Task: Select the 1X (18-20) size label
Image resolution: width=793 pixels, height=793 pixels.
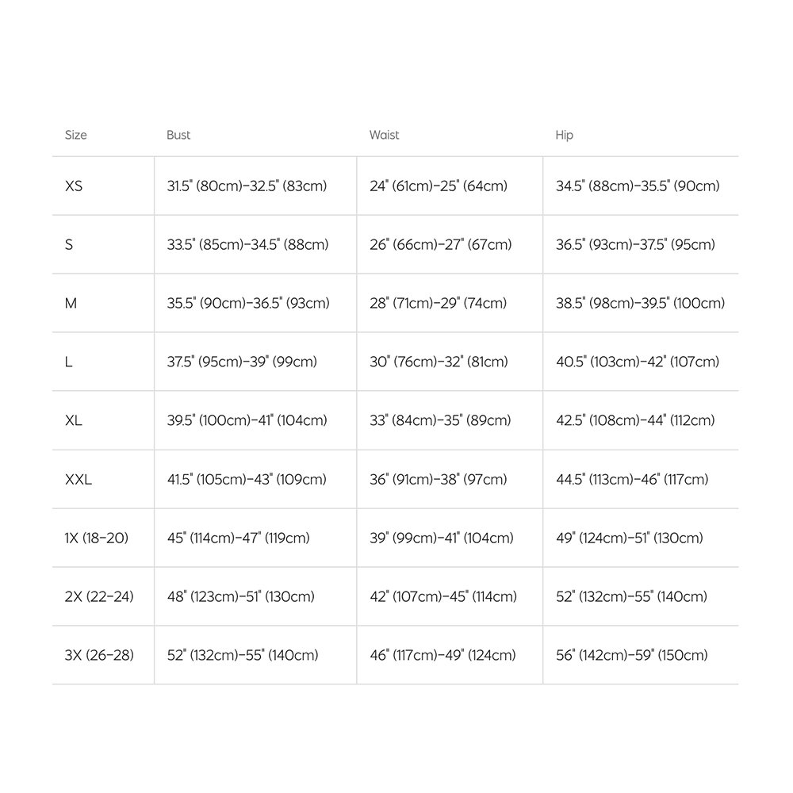Action: coord(97,538)
